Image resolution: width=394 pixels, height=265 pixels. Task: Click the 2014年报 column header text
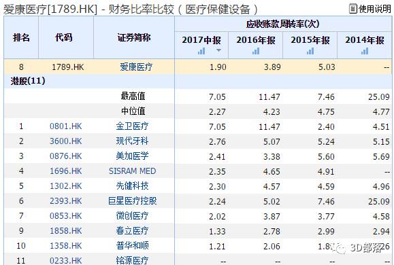(x=365, y=40)
